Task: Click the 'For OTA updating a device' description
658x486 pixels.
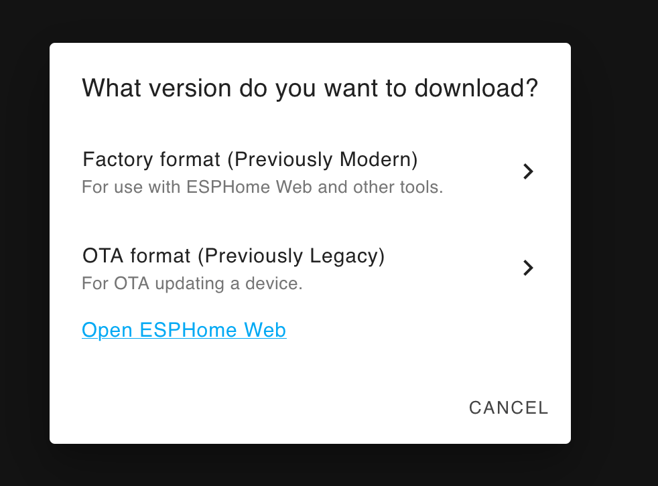Action: click(x=192, y=283)
